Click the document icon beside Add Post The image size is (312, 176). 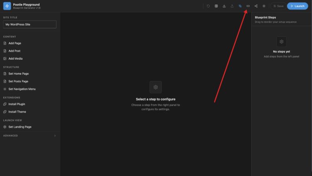[5, 51]
